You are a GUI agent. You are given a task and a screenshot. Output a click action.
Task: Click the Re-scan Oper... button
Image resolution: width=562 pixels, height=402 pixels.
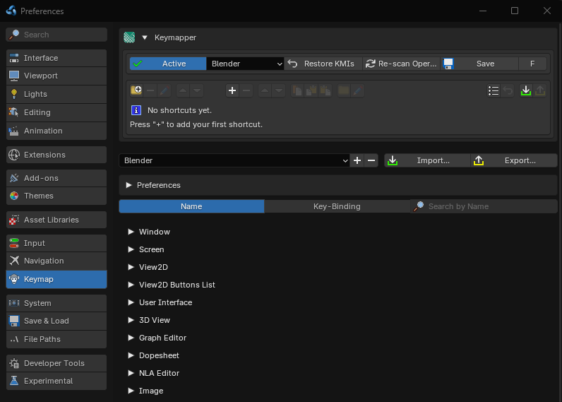[x=402, y=64]
